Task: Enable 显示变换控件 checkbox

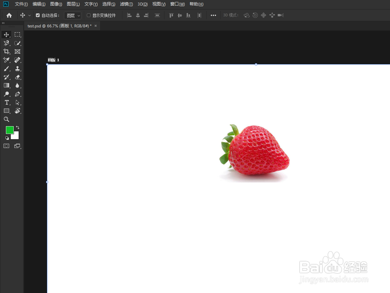Action: pos(88,15)
